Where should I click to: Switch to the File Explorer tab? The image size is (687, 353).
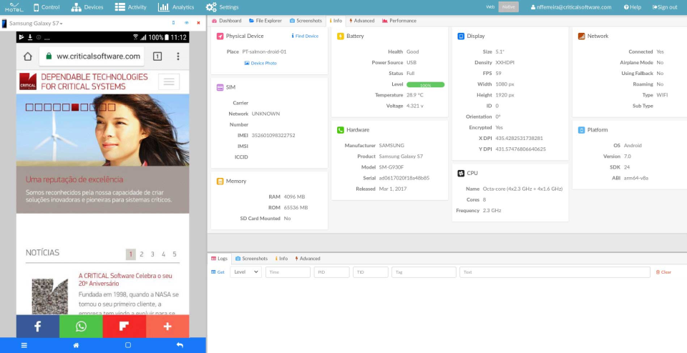click(265, 21)
